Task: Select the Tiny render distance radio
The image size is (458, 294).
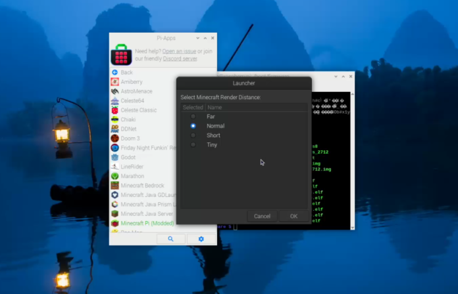Action: 193,144
